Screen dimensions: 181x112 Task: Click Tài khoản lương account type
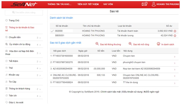[125, 36]
